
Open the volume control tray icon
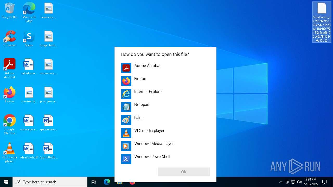click(x=299, y=182)
